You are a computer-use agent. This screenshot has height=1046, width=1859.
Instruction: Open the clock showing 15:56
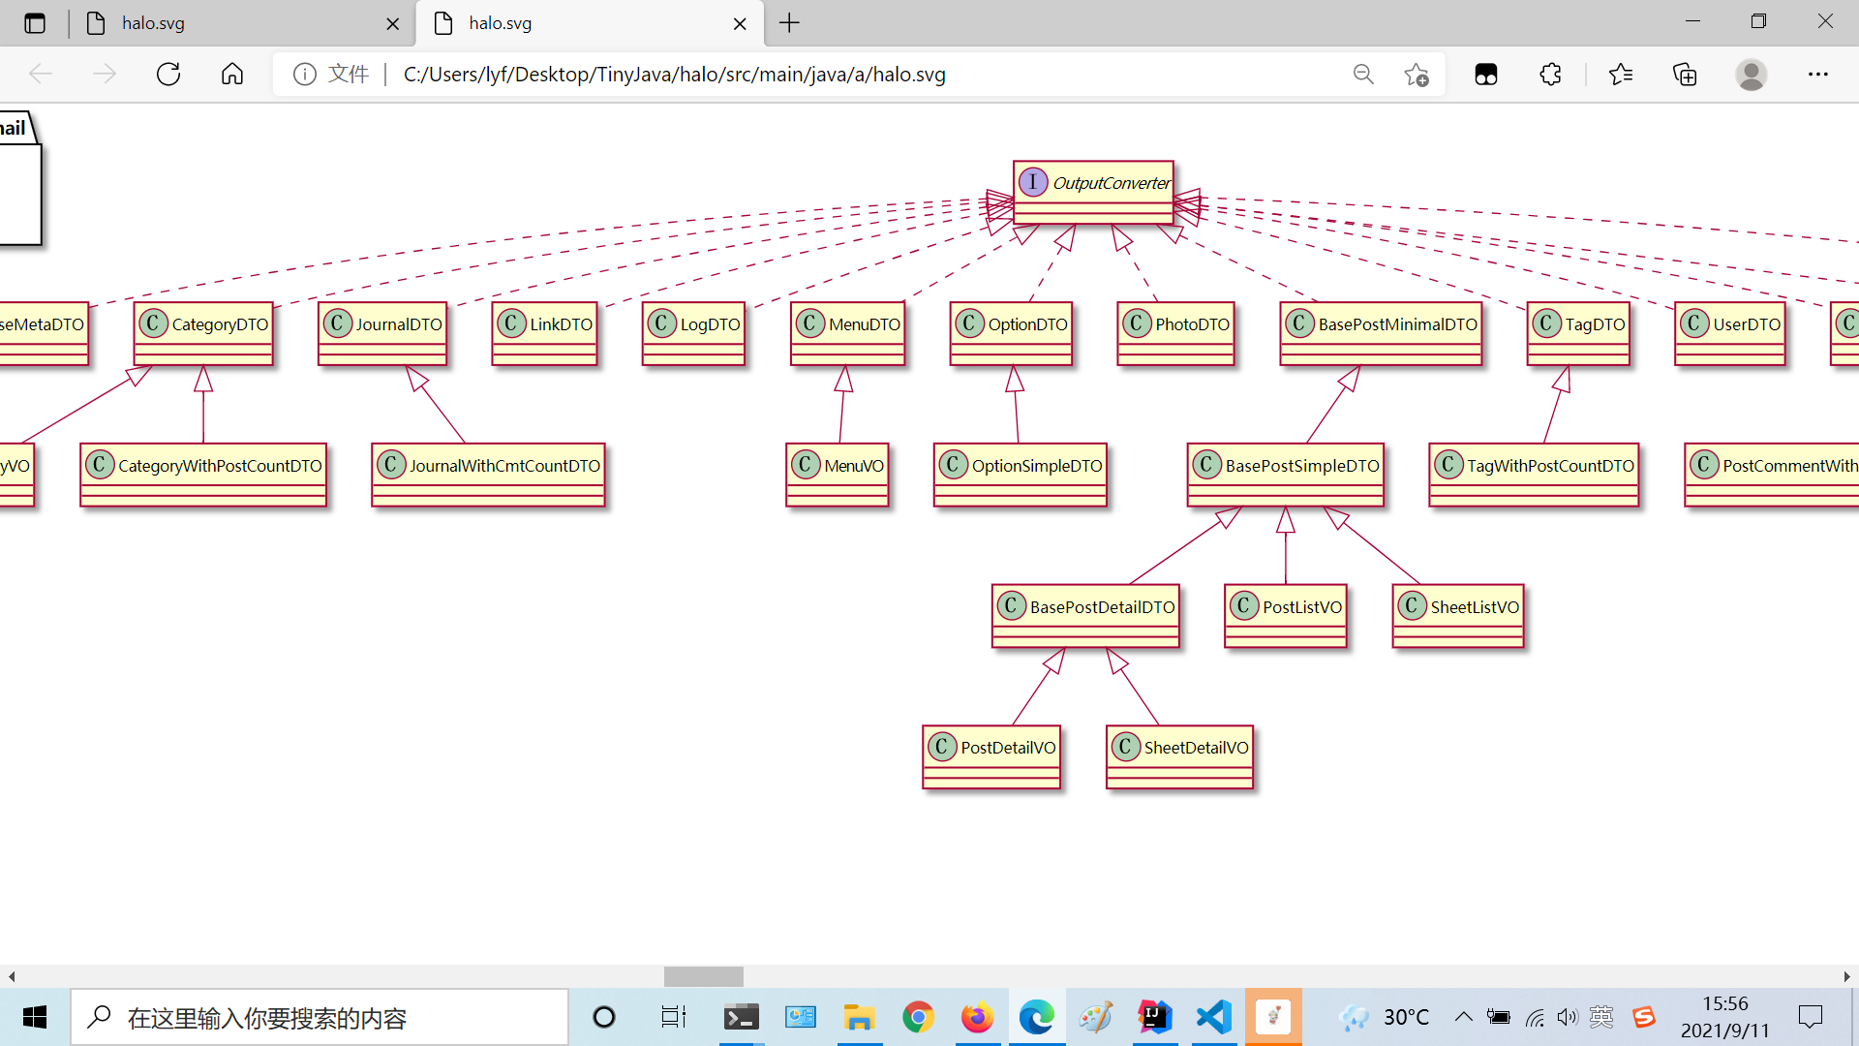click(x=1725, y=1017)
